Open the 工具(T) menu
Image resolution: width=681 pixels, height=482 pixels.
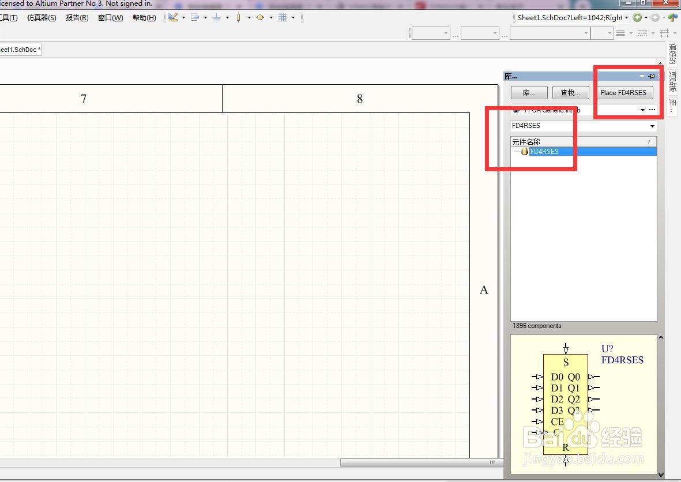[x=9, y=18]
